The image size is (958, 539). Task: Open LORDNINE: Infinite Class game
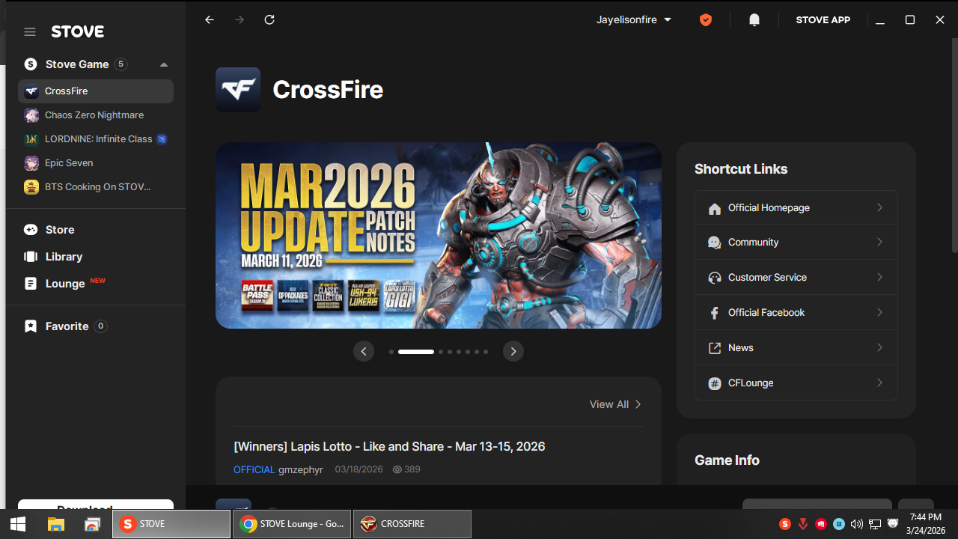tap(98, 139)
